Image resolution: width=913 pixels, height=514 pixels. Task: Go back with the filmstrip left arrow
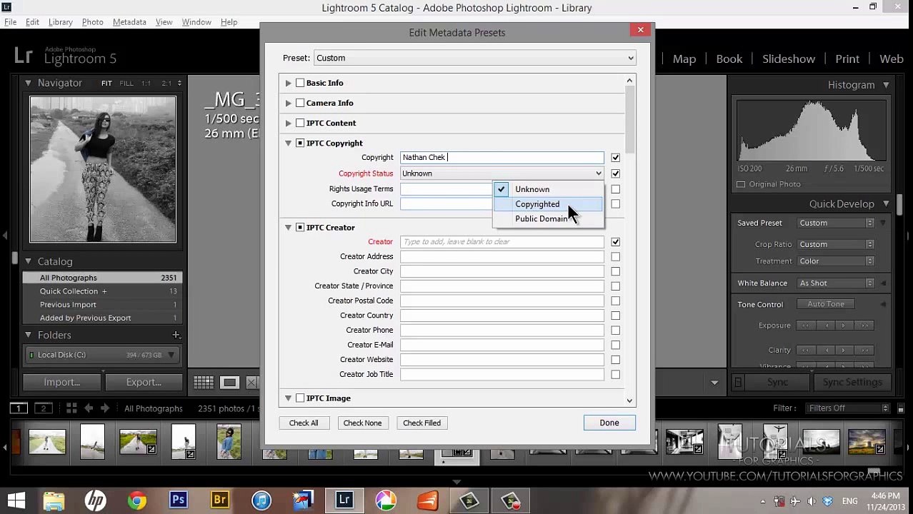click(x=89, y=408)
